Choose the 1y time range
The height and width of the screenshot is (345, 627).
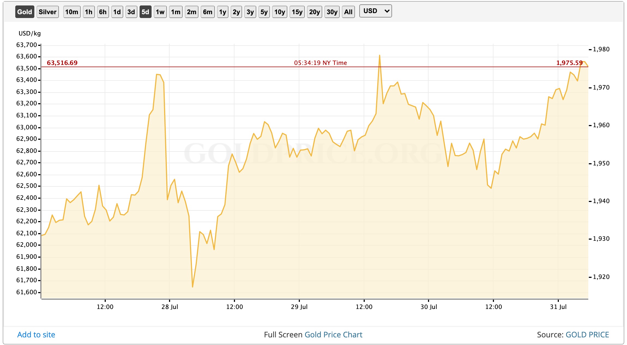(x=222, y=12)
